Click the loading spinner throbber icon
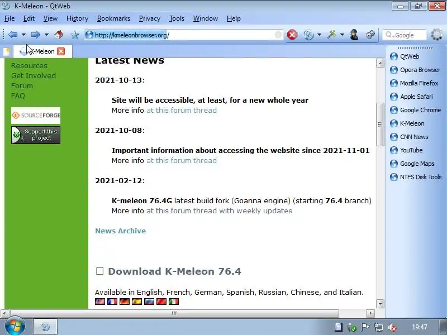 click(436, 35)
